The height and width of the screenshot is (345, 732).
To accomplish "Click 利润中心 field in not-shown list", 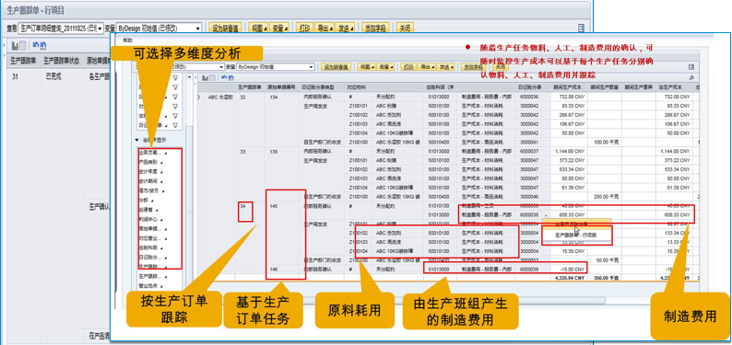I will (x=151, y=219).
